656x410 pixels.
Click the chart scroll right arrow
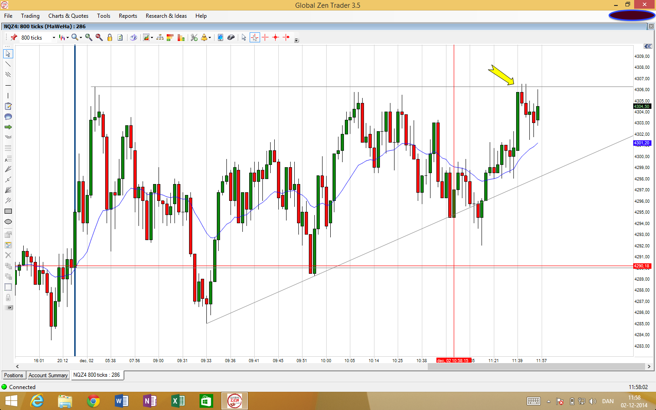point(649,366)
